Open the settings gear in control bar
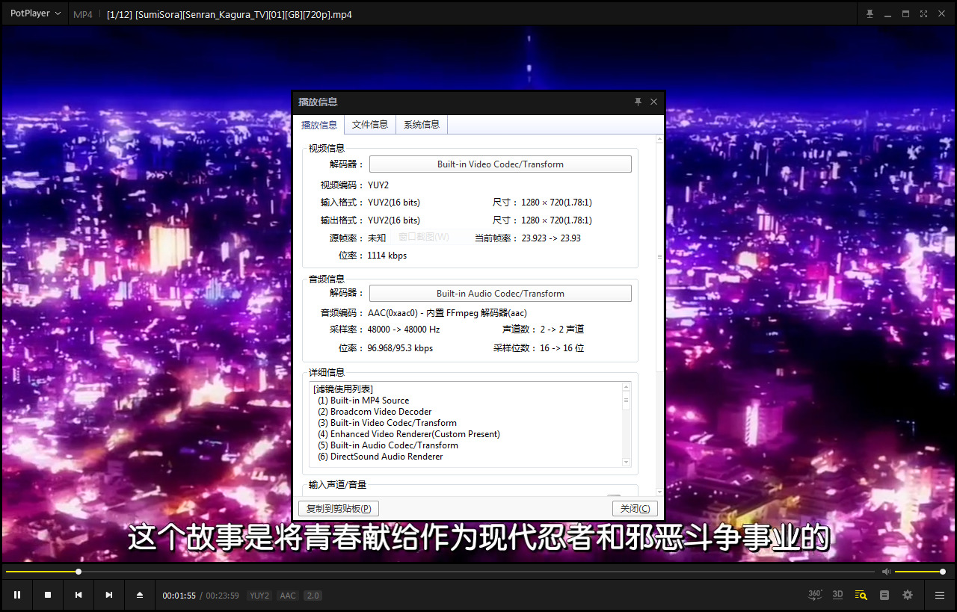The image size is (957, 612). tap(908, 595)
